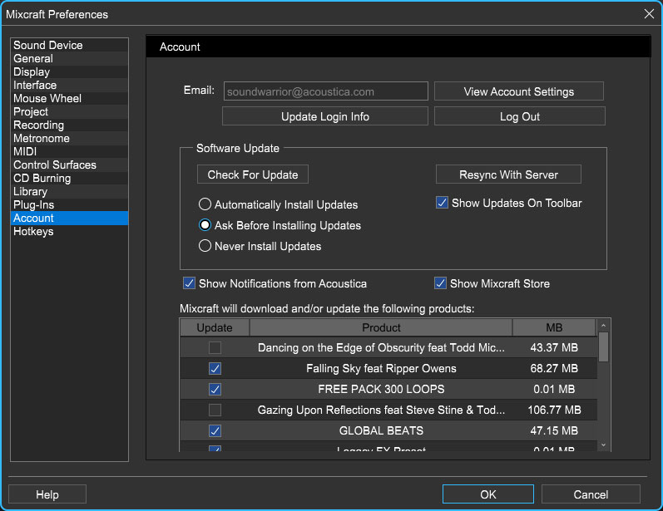Click the product list scrollbar thumb
This screenshot has width=663, height=511.
(603, 346)
